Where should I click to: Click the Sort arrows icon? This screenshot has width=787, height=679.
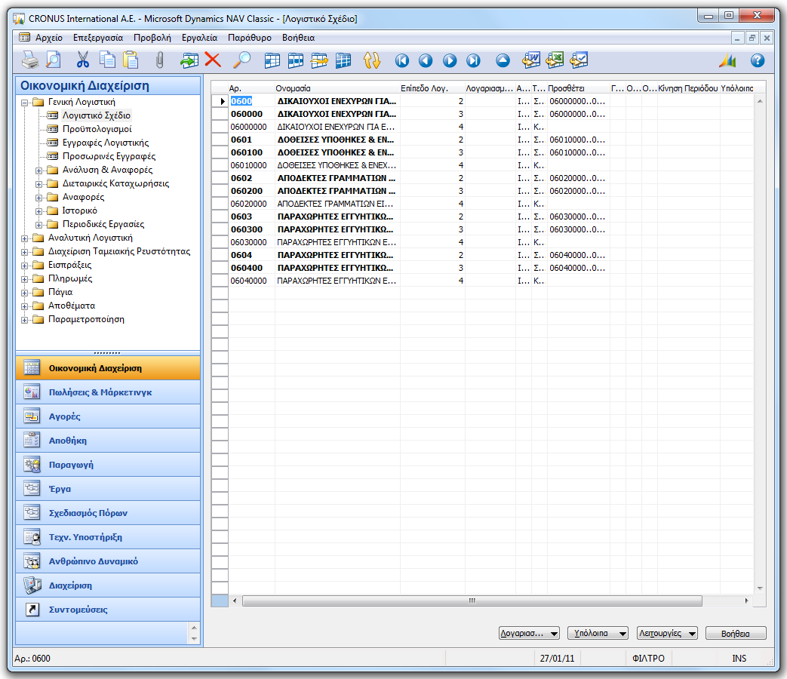[x=372, y=60]
